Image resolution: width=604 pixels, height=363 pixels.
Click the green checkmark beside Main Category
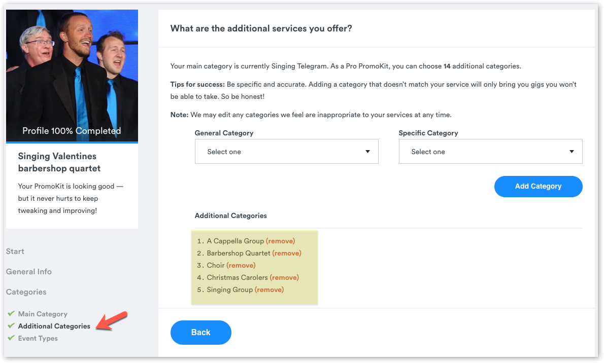(11, 314)
